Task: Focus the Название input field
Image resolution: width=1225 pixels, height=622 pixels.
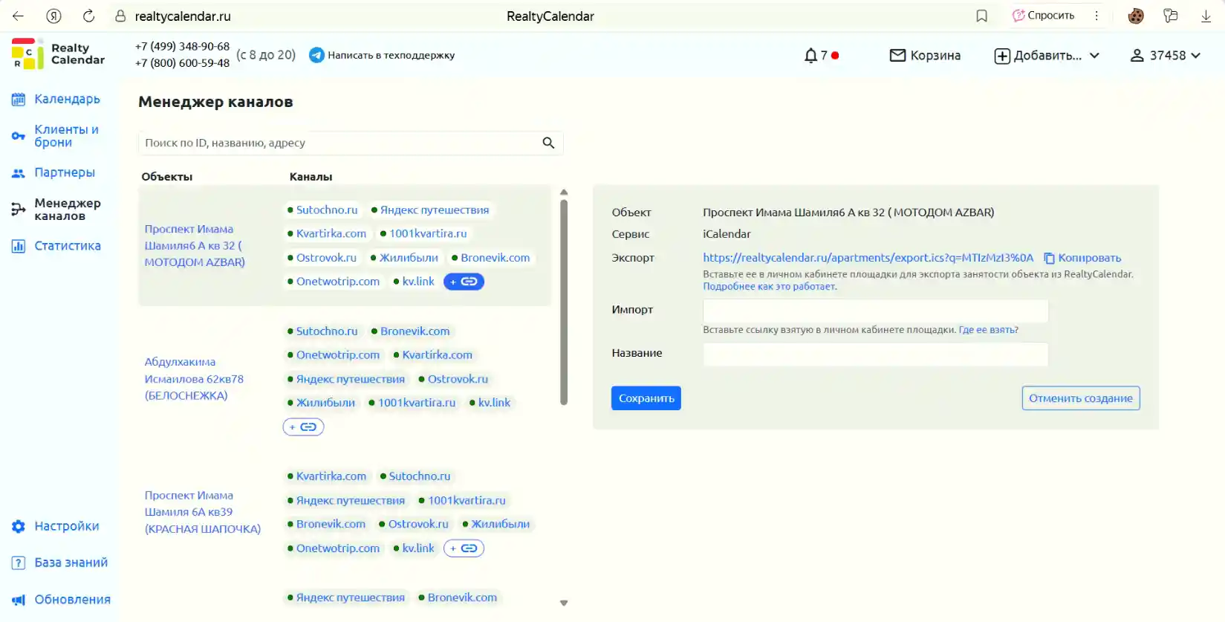Action: click(876, 354)
